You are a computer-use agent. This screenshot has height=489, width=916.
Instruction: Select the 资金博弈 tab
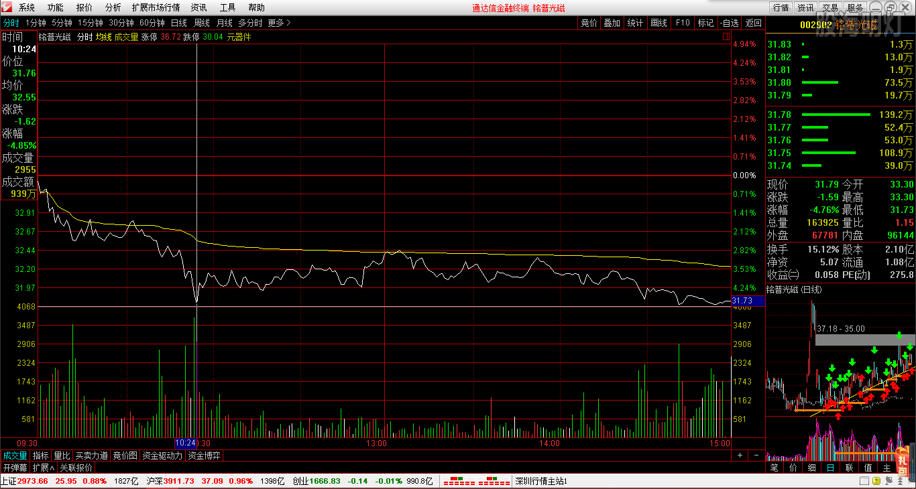(204, 456)
